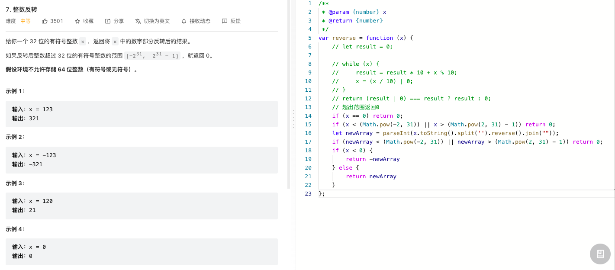Click the 收藏 text label
This screenshot has height=270, width=615.
click(x=88, y=21)
